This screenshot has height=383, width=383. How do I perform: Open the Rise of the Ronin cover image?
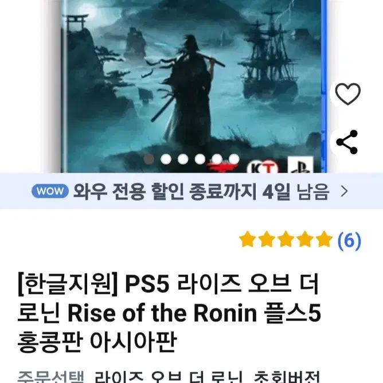tap(193, 86)
